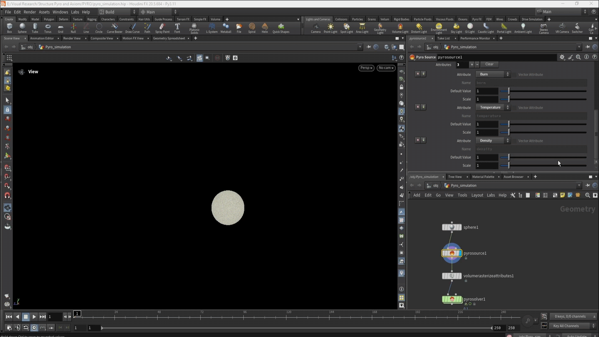
Task: Open the No cam camera menu
Action: point(386,68)
